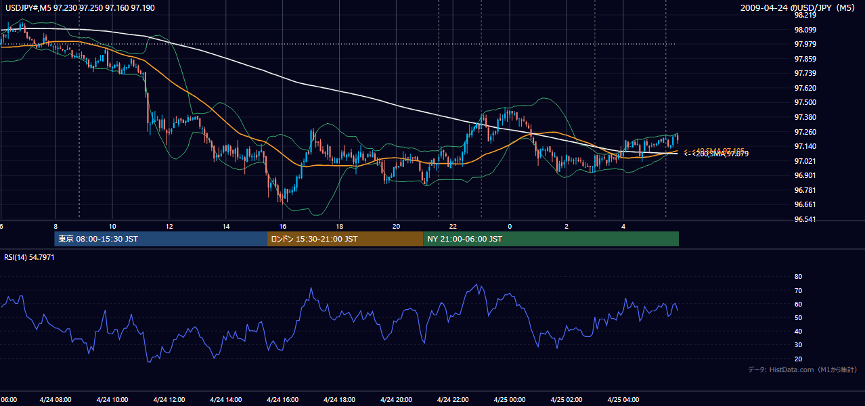The width and height of the screenshot is (865, 406).
Task: Click hour tick 8 on price chart axis
Action: pyautogui.click(x=56, y=226)
